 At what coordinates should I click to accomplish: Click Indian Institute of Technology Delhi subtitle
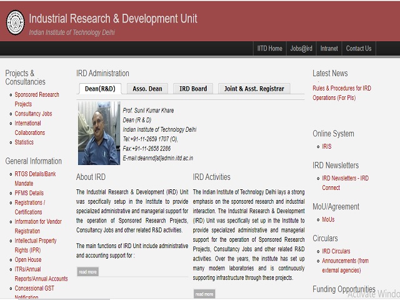click(x=72, y=32)
